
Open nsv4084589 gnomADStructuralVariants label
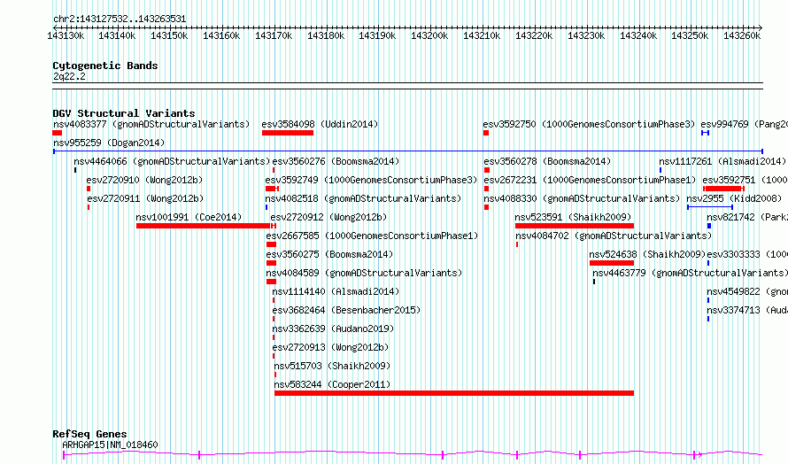coord(364,273)
